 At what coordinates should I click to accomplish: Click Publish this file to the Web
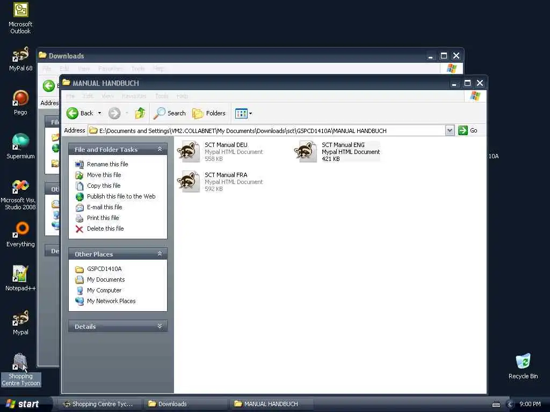tap(121, 196)
